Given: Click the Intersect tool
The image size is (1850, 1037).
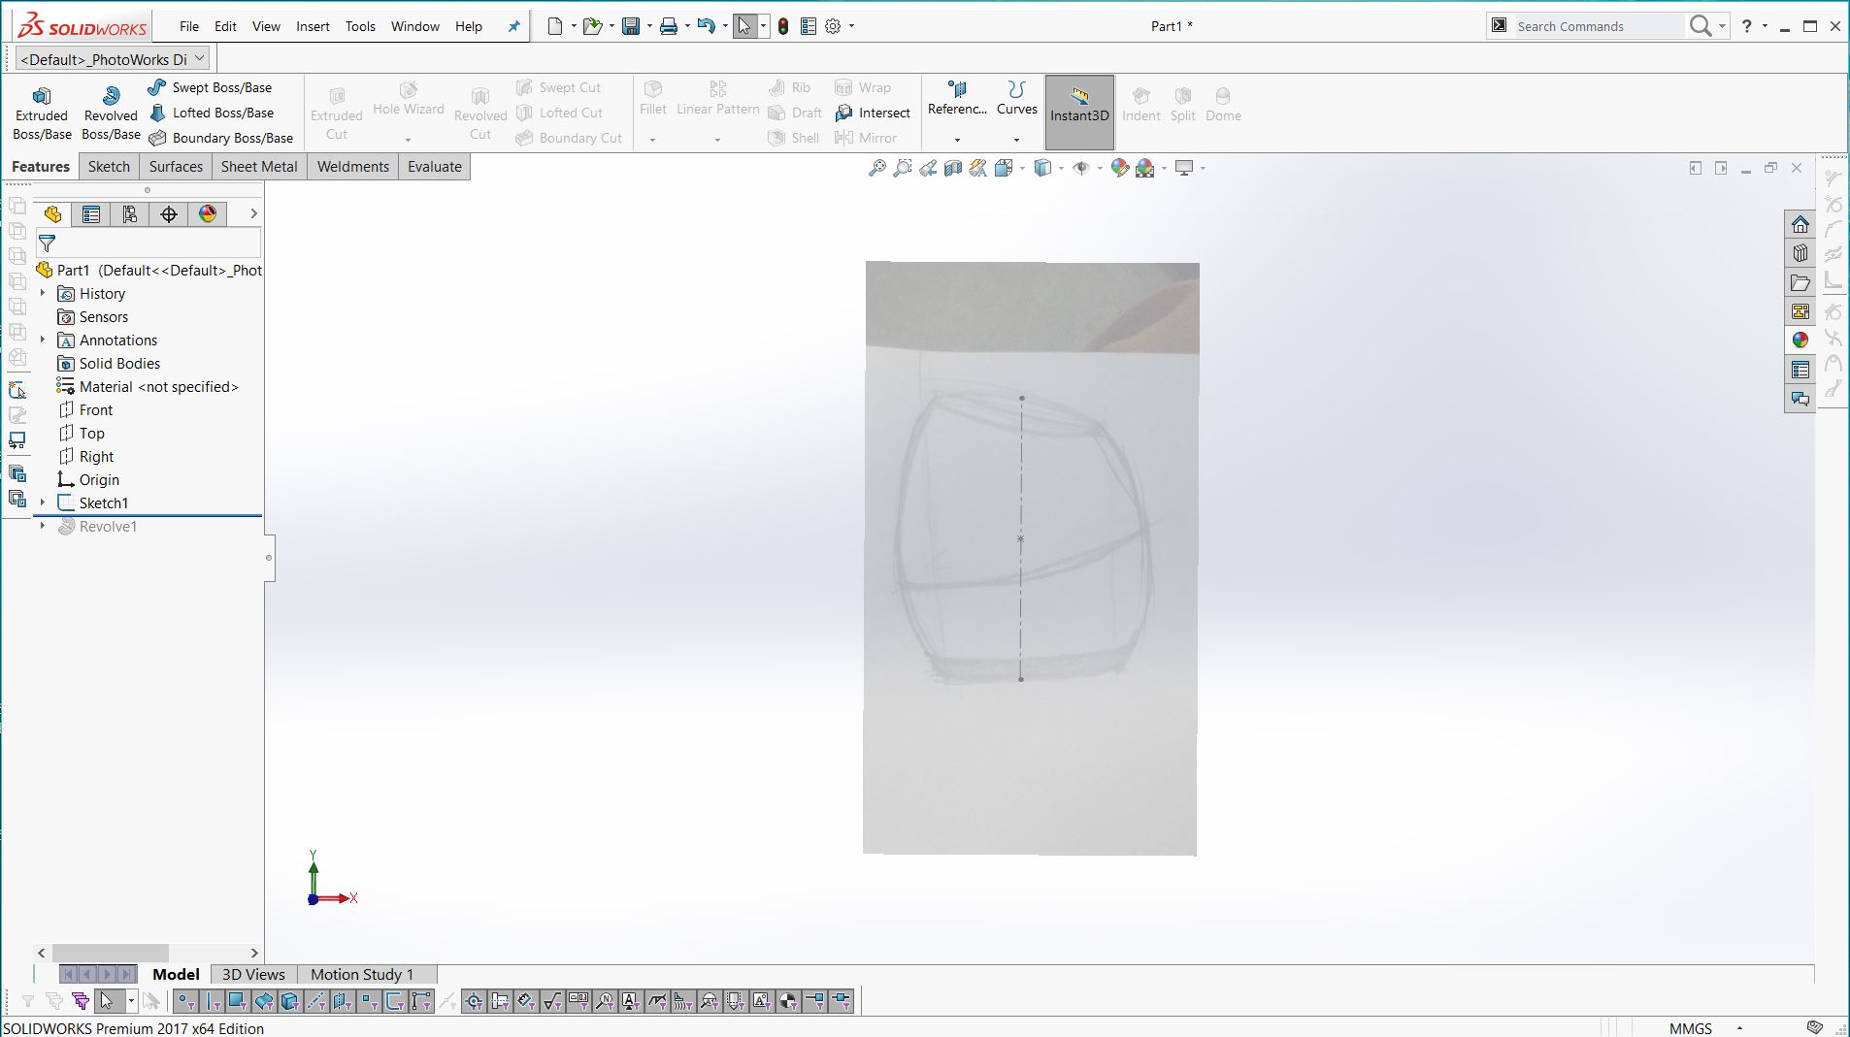Looking at the screenshot, I should click(873, 113).
